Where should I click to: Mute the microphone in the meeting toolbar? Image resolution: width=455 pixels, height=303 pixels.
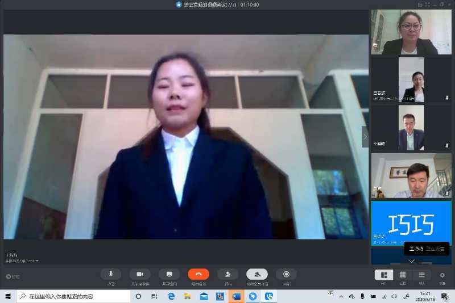(110, 274)
